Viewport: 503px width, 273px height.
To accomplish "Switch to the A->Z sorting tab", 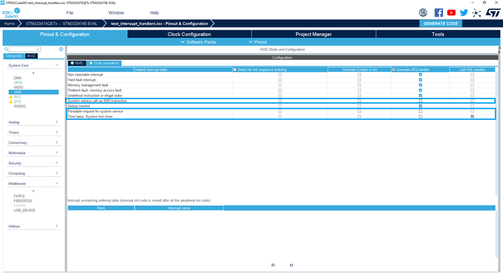I will coord(31,56).
